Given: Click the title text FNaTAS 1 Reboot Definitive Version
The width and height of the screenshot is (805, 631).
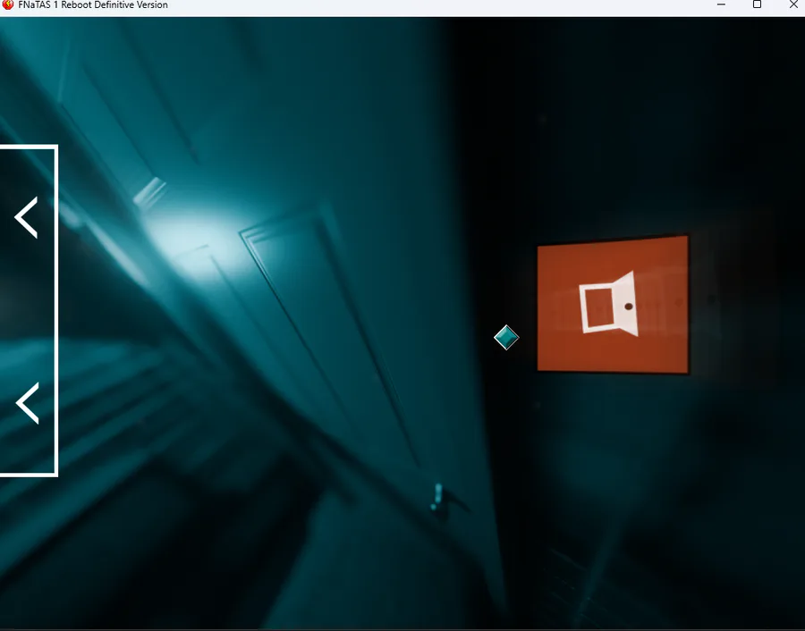Looking at the screenshot, I should [93, 4].
